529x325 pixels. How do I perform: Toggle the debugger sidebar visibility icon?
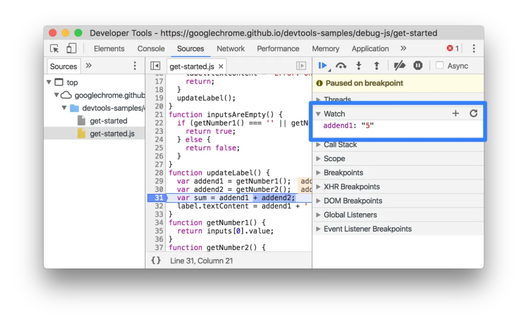(x=301, y=66)
